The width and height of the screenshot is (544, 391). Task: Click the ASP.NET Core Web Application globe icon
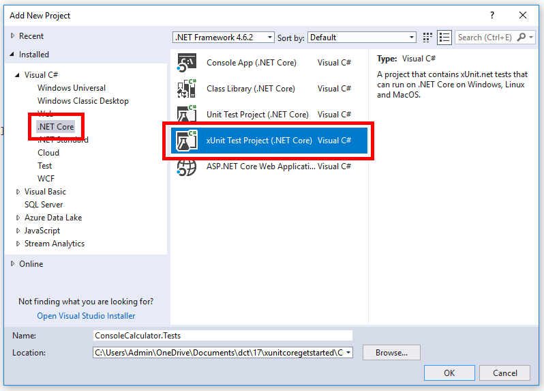[187, 166]
